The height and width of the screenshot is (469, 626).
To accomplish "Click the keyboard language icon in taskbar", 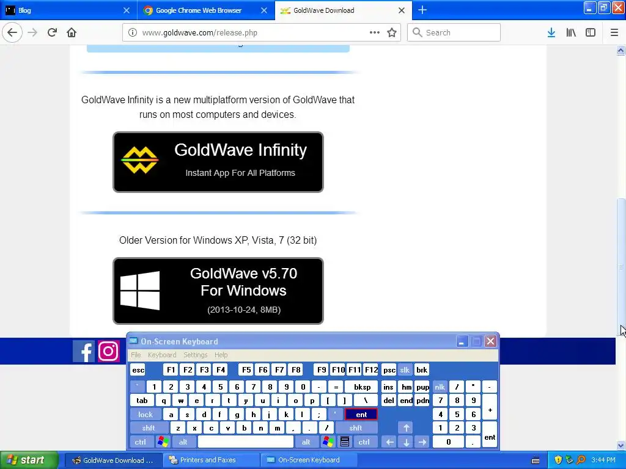I will [x=536, y=460].
